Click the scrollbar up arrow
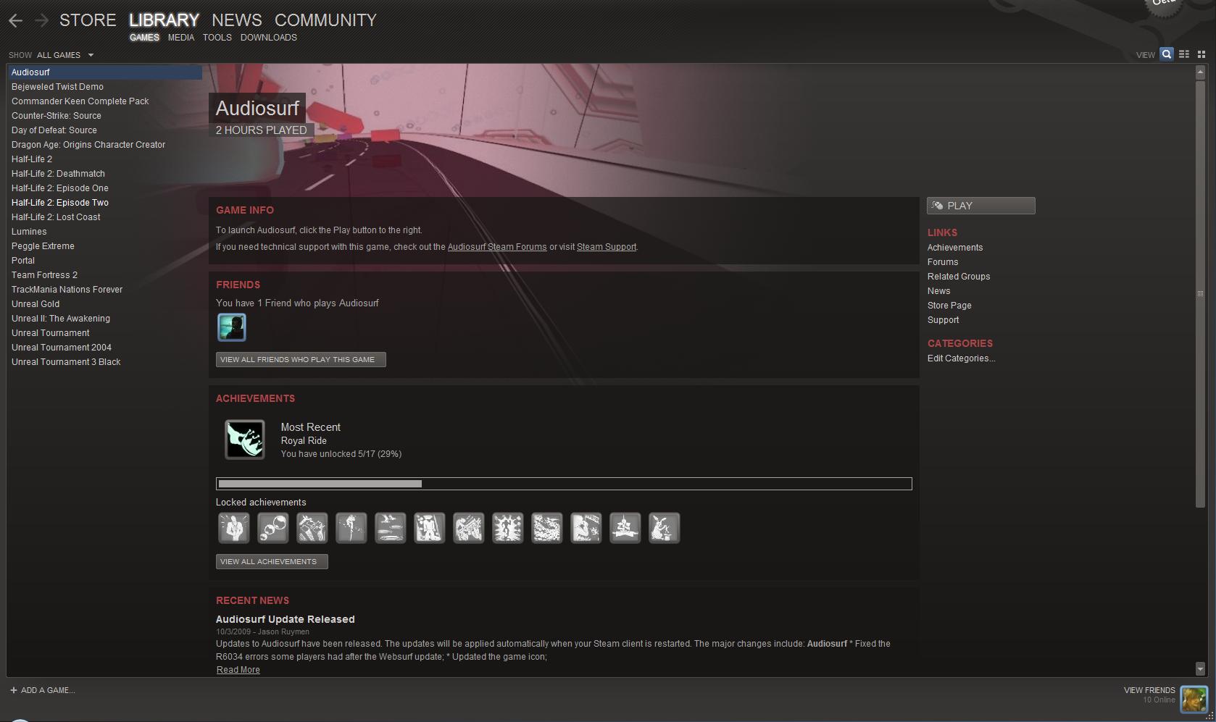This screenshot has width=1216, height=722. click(1200, 72)
